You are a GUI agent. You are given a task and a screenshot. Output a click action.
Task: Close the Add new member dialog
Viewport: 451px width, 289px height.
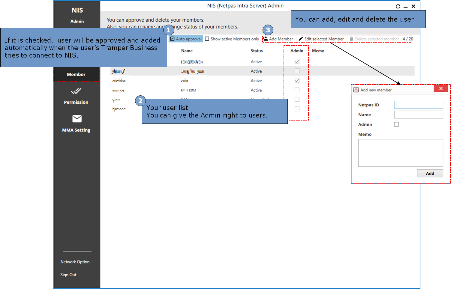tap(441, 88)
